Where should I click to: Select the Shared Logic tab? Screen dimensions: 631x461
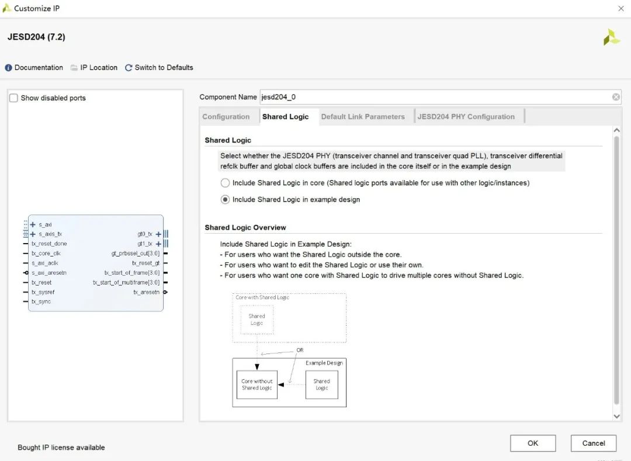pyautogui.click(x=285, y=117)
